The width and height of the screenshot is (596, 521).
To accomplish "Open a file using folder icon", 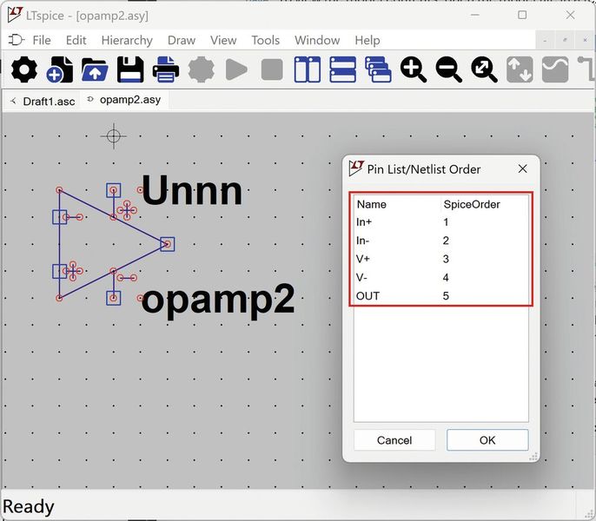I will [x=95, y=69].
